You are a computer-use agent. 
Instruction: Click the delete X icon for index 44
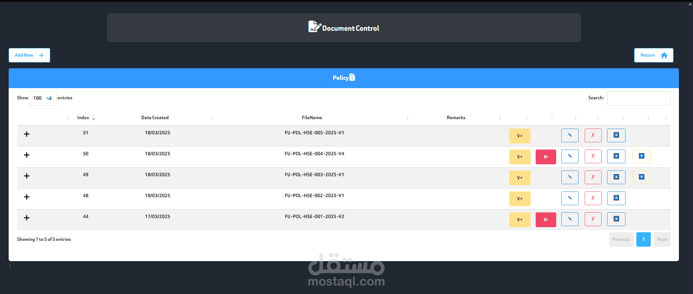[593, 219]
